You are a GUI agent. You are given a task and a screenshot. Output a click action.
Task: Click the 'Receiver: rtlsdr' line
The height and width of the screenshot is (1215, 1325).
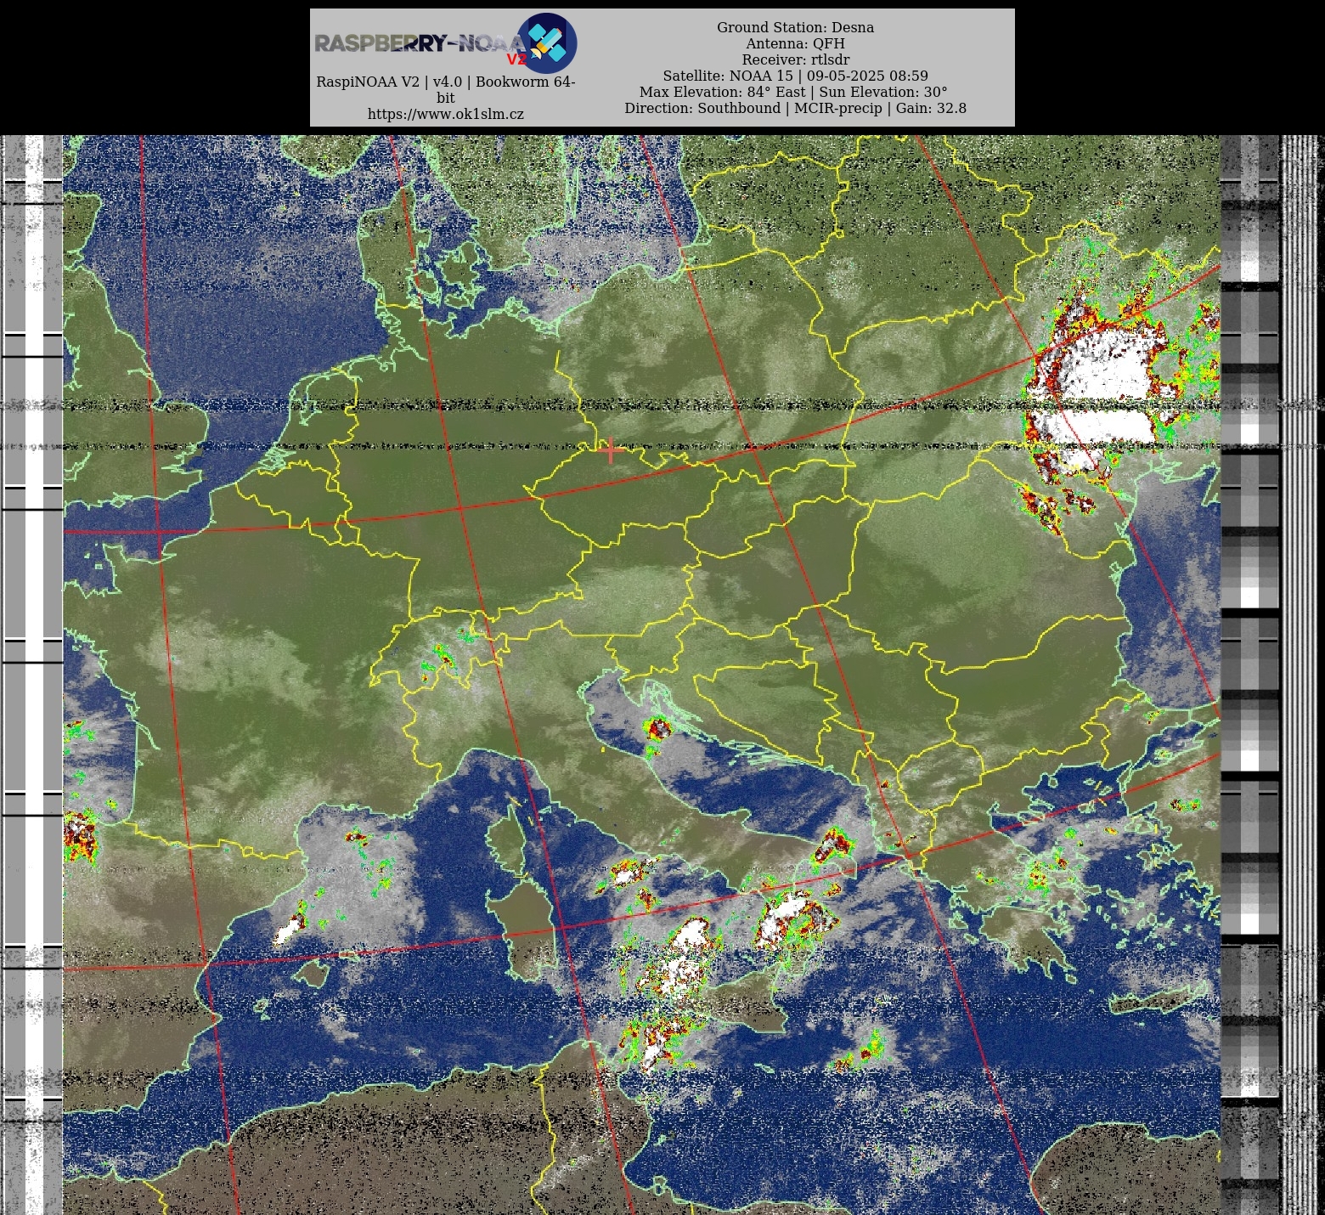click(x=795, y=59)
